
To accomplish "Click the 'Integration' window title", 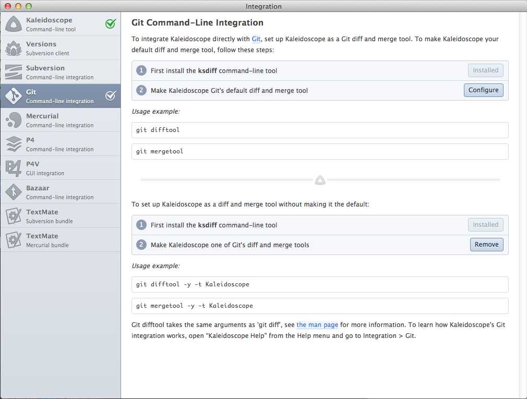I will 263,6.
